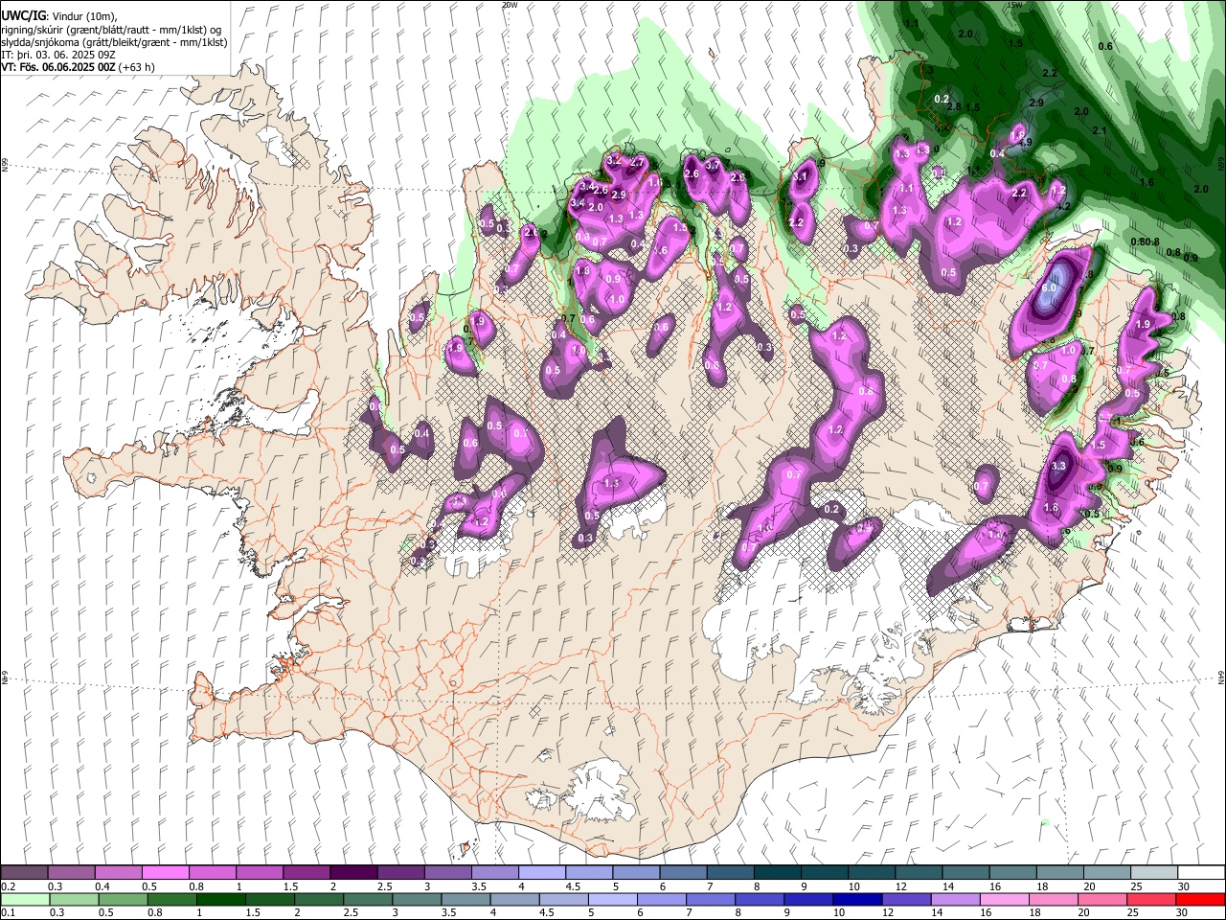The image size is (1226, 920).
Task: Select the bright pink 0.5 snow legend swatch
Action: tap(166, 873)
